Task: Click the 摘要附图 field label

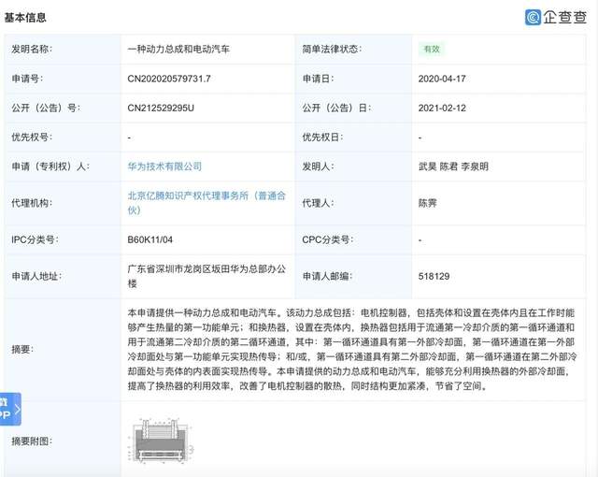Action: (x=32, y=441)
